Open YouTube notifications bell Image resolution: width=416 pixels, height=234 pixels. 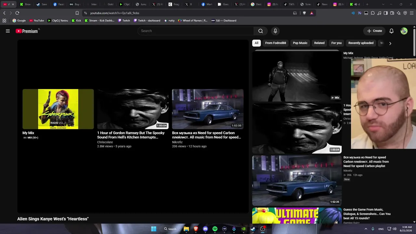click(392, 31)
